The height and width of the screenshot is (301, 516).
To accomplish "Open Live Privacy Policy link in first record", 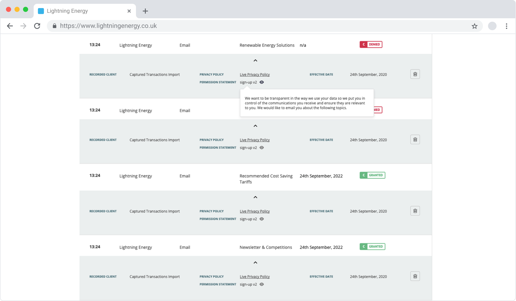I will (x=255, y=75).
